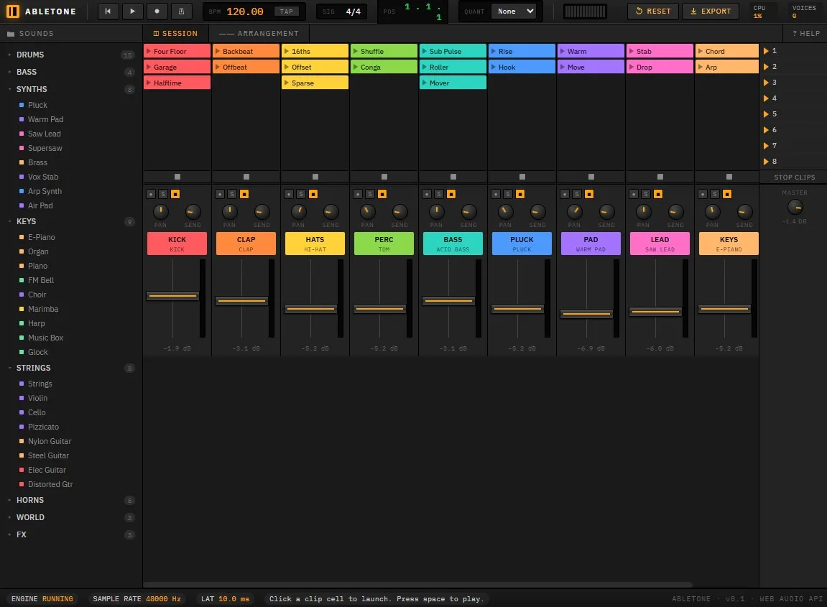Launch the Arp keys clip

click(x=729, y=67)
